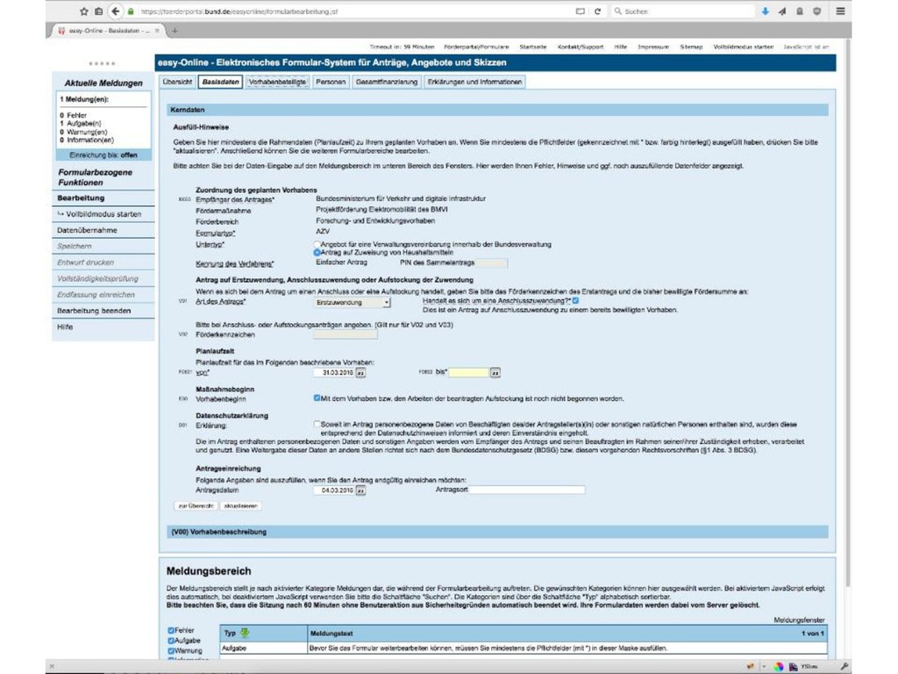This screenshot has width=898, height=674.
Task: Click the Formulartyp field label link
Action: tap(216, 233)
